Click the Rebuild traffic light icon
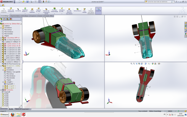The width and height of the screenshot is (187, 117). point(43,2)
